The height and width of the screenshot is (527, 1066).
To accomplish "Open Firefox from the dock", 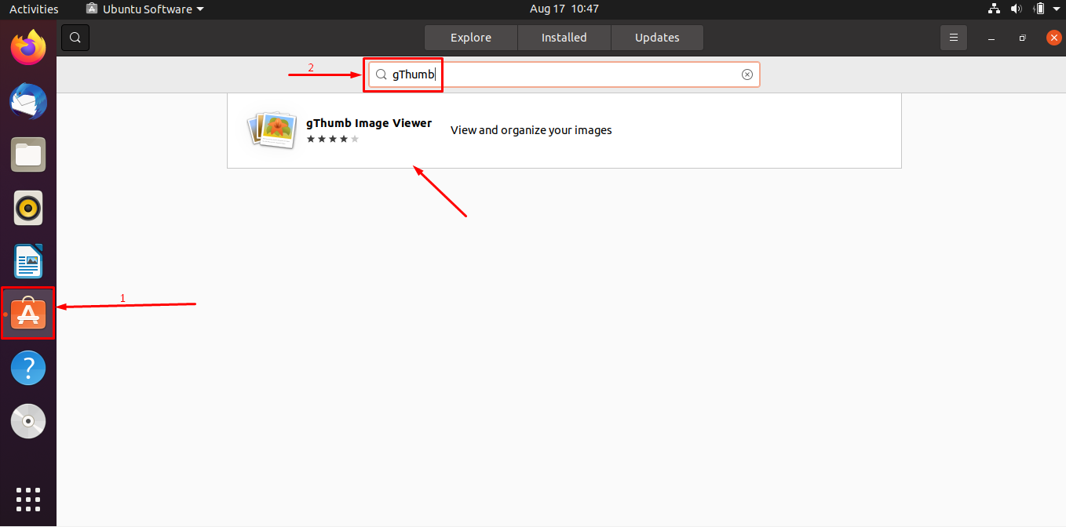I will (x=28, y=47).
